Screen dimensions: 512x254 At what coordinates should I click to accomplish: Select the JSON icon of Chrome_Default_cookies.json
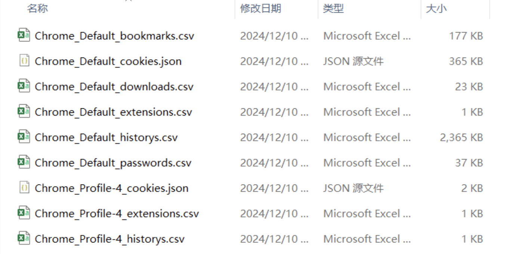tap(24, 61)
